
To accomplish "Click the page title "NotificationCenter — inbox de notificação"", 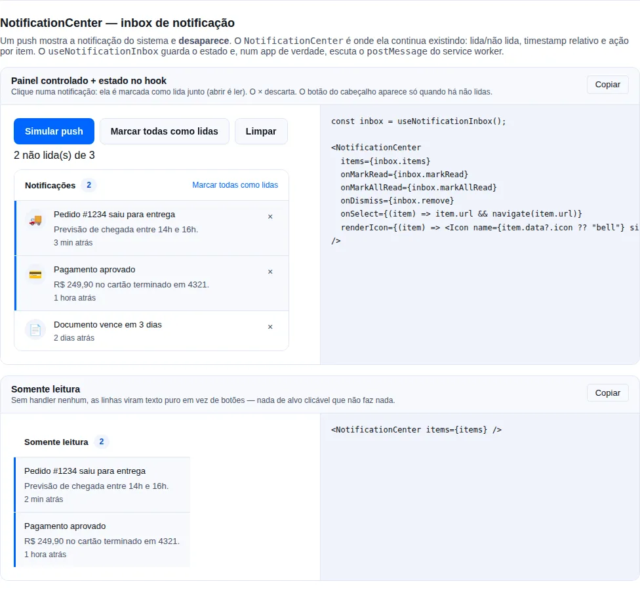I will [x=117, y=23].
